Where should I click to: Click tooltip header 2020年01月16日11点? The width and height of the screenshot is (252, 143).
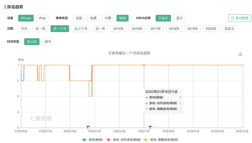161,92
